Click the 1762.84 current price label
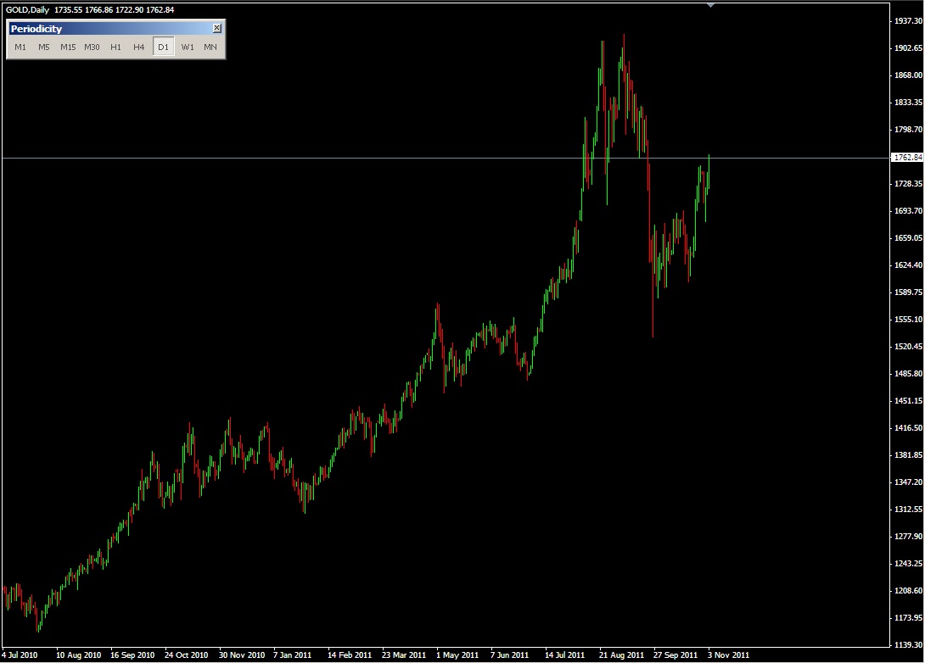The height and width of the screenshot is (663, 925). [x=908, y=158]
